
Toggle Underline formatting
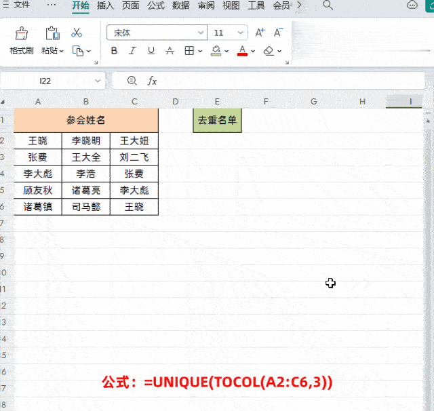click(x=151, y=51)
